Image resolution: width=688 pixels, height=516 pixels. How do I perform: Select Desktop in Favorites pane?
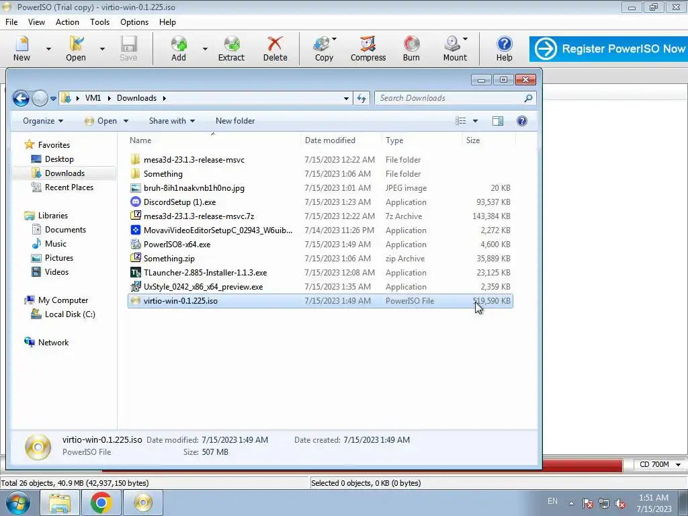click(59, 159)
